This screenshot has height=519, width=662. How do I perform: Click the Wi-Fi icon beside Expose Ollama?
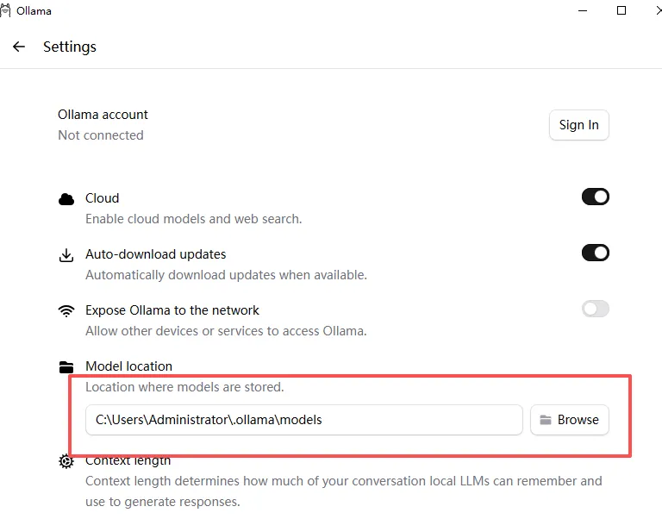pos(66,311)
